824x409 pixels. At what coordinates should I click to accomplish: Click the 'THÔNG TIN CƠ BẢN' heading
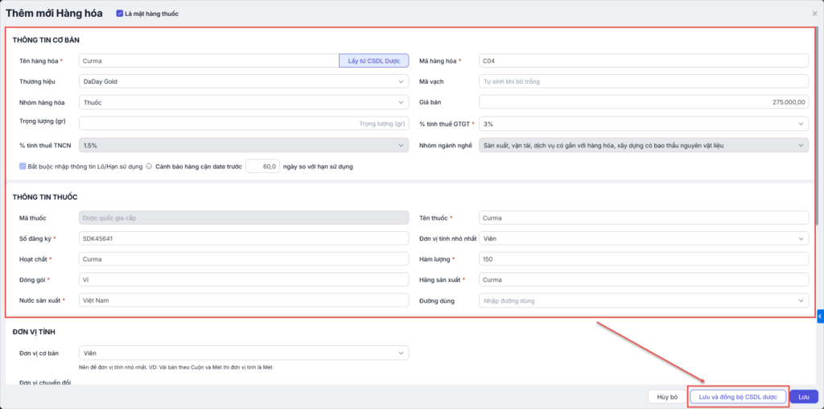click(46, 40)
